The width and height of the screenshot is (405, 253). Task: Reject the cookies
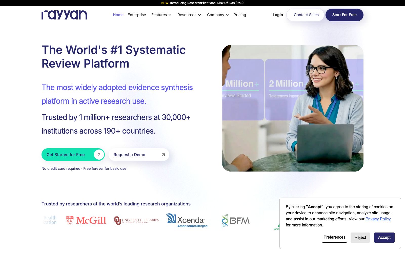360,238
